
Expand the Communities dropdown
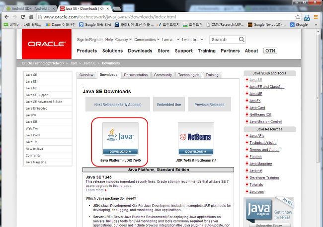[x=147, y=40]
